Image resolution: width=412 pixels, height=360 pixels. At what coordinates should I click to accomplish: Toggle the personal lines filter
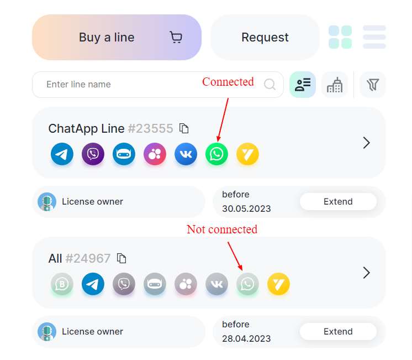(x=303, y=85)
